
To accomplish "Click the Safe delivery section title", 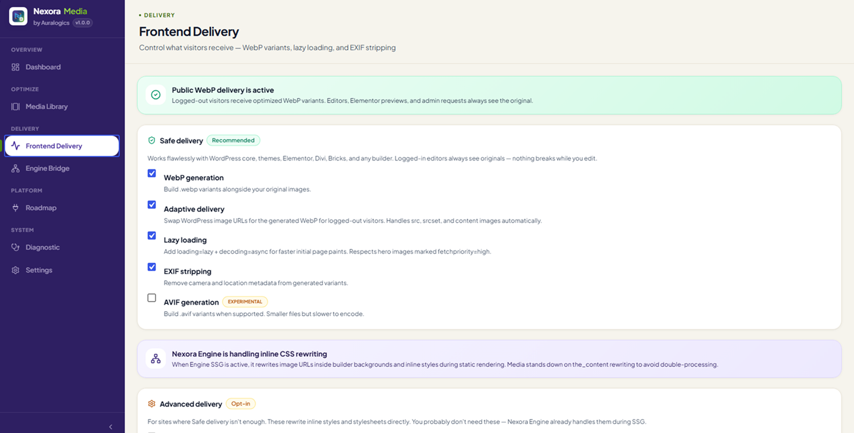I will (x=181, y=141).
